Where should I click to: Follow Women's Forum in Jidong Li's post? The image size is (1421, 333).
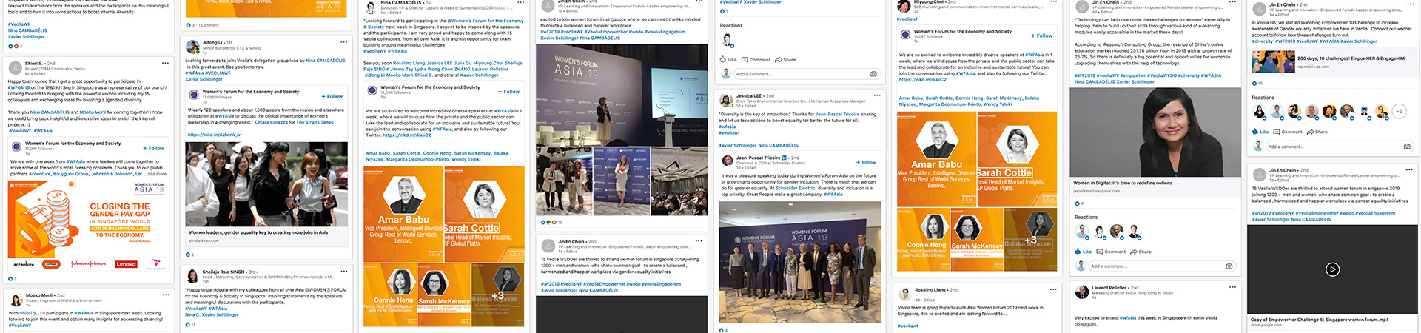point(332,96)
